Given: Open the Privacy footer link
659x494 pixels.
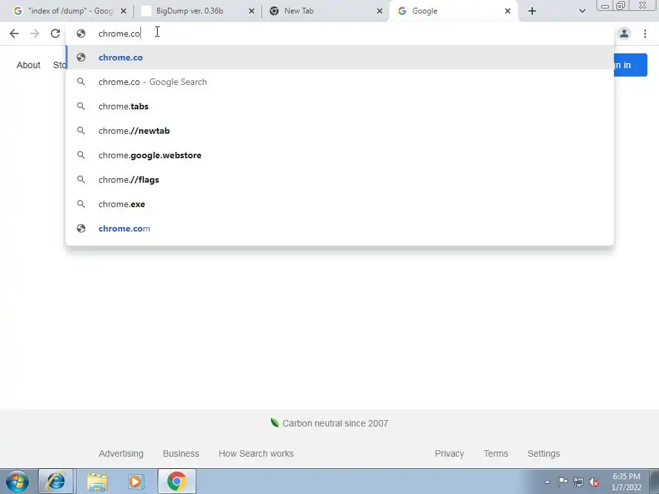Looking at the screenshot, I should (x=449, y=453).
